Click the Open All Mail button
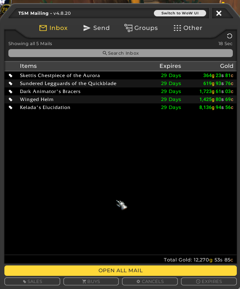The image size is (240, 289). 120,270
